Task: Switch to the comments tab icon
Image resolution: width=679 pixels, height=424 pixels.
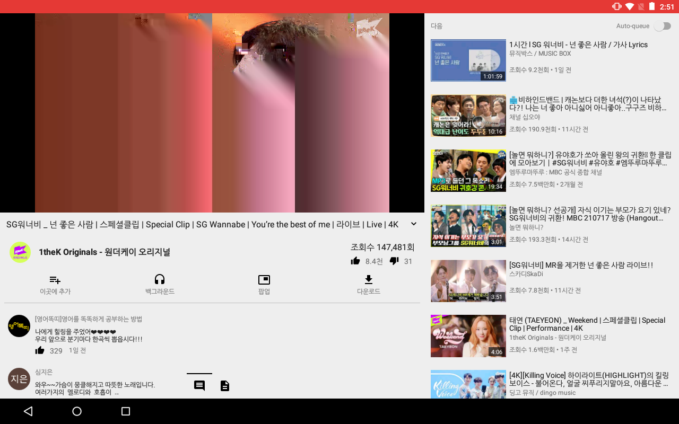Action: point(199,386)
